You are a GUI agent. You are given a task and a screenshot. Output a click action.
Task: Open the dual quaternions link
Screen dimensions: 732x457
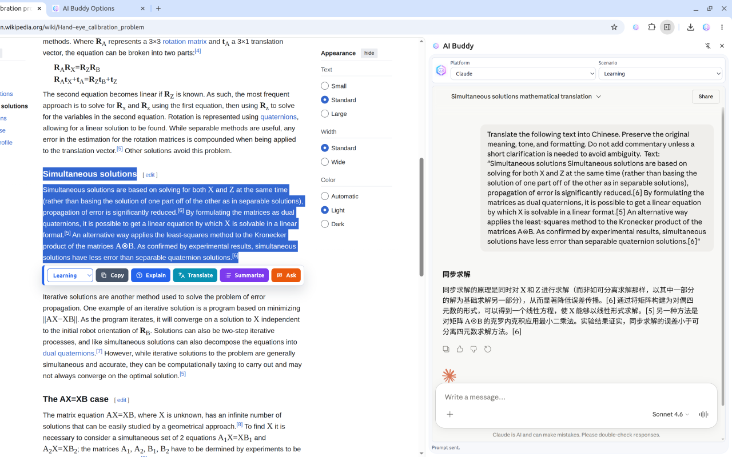tap(69, 354)
